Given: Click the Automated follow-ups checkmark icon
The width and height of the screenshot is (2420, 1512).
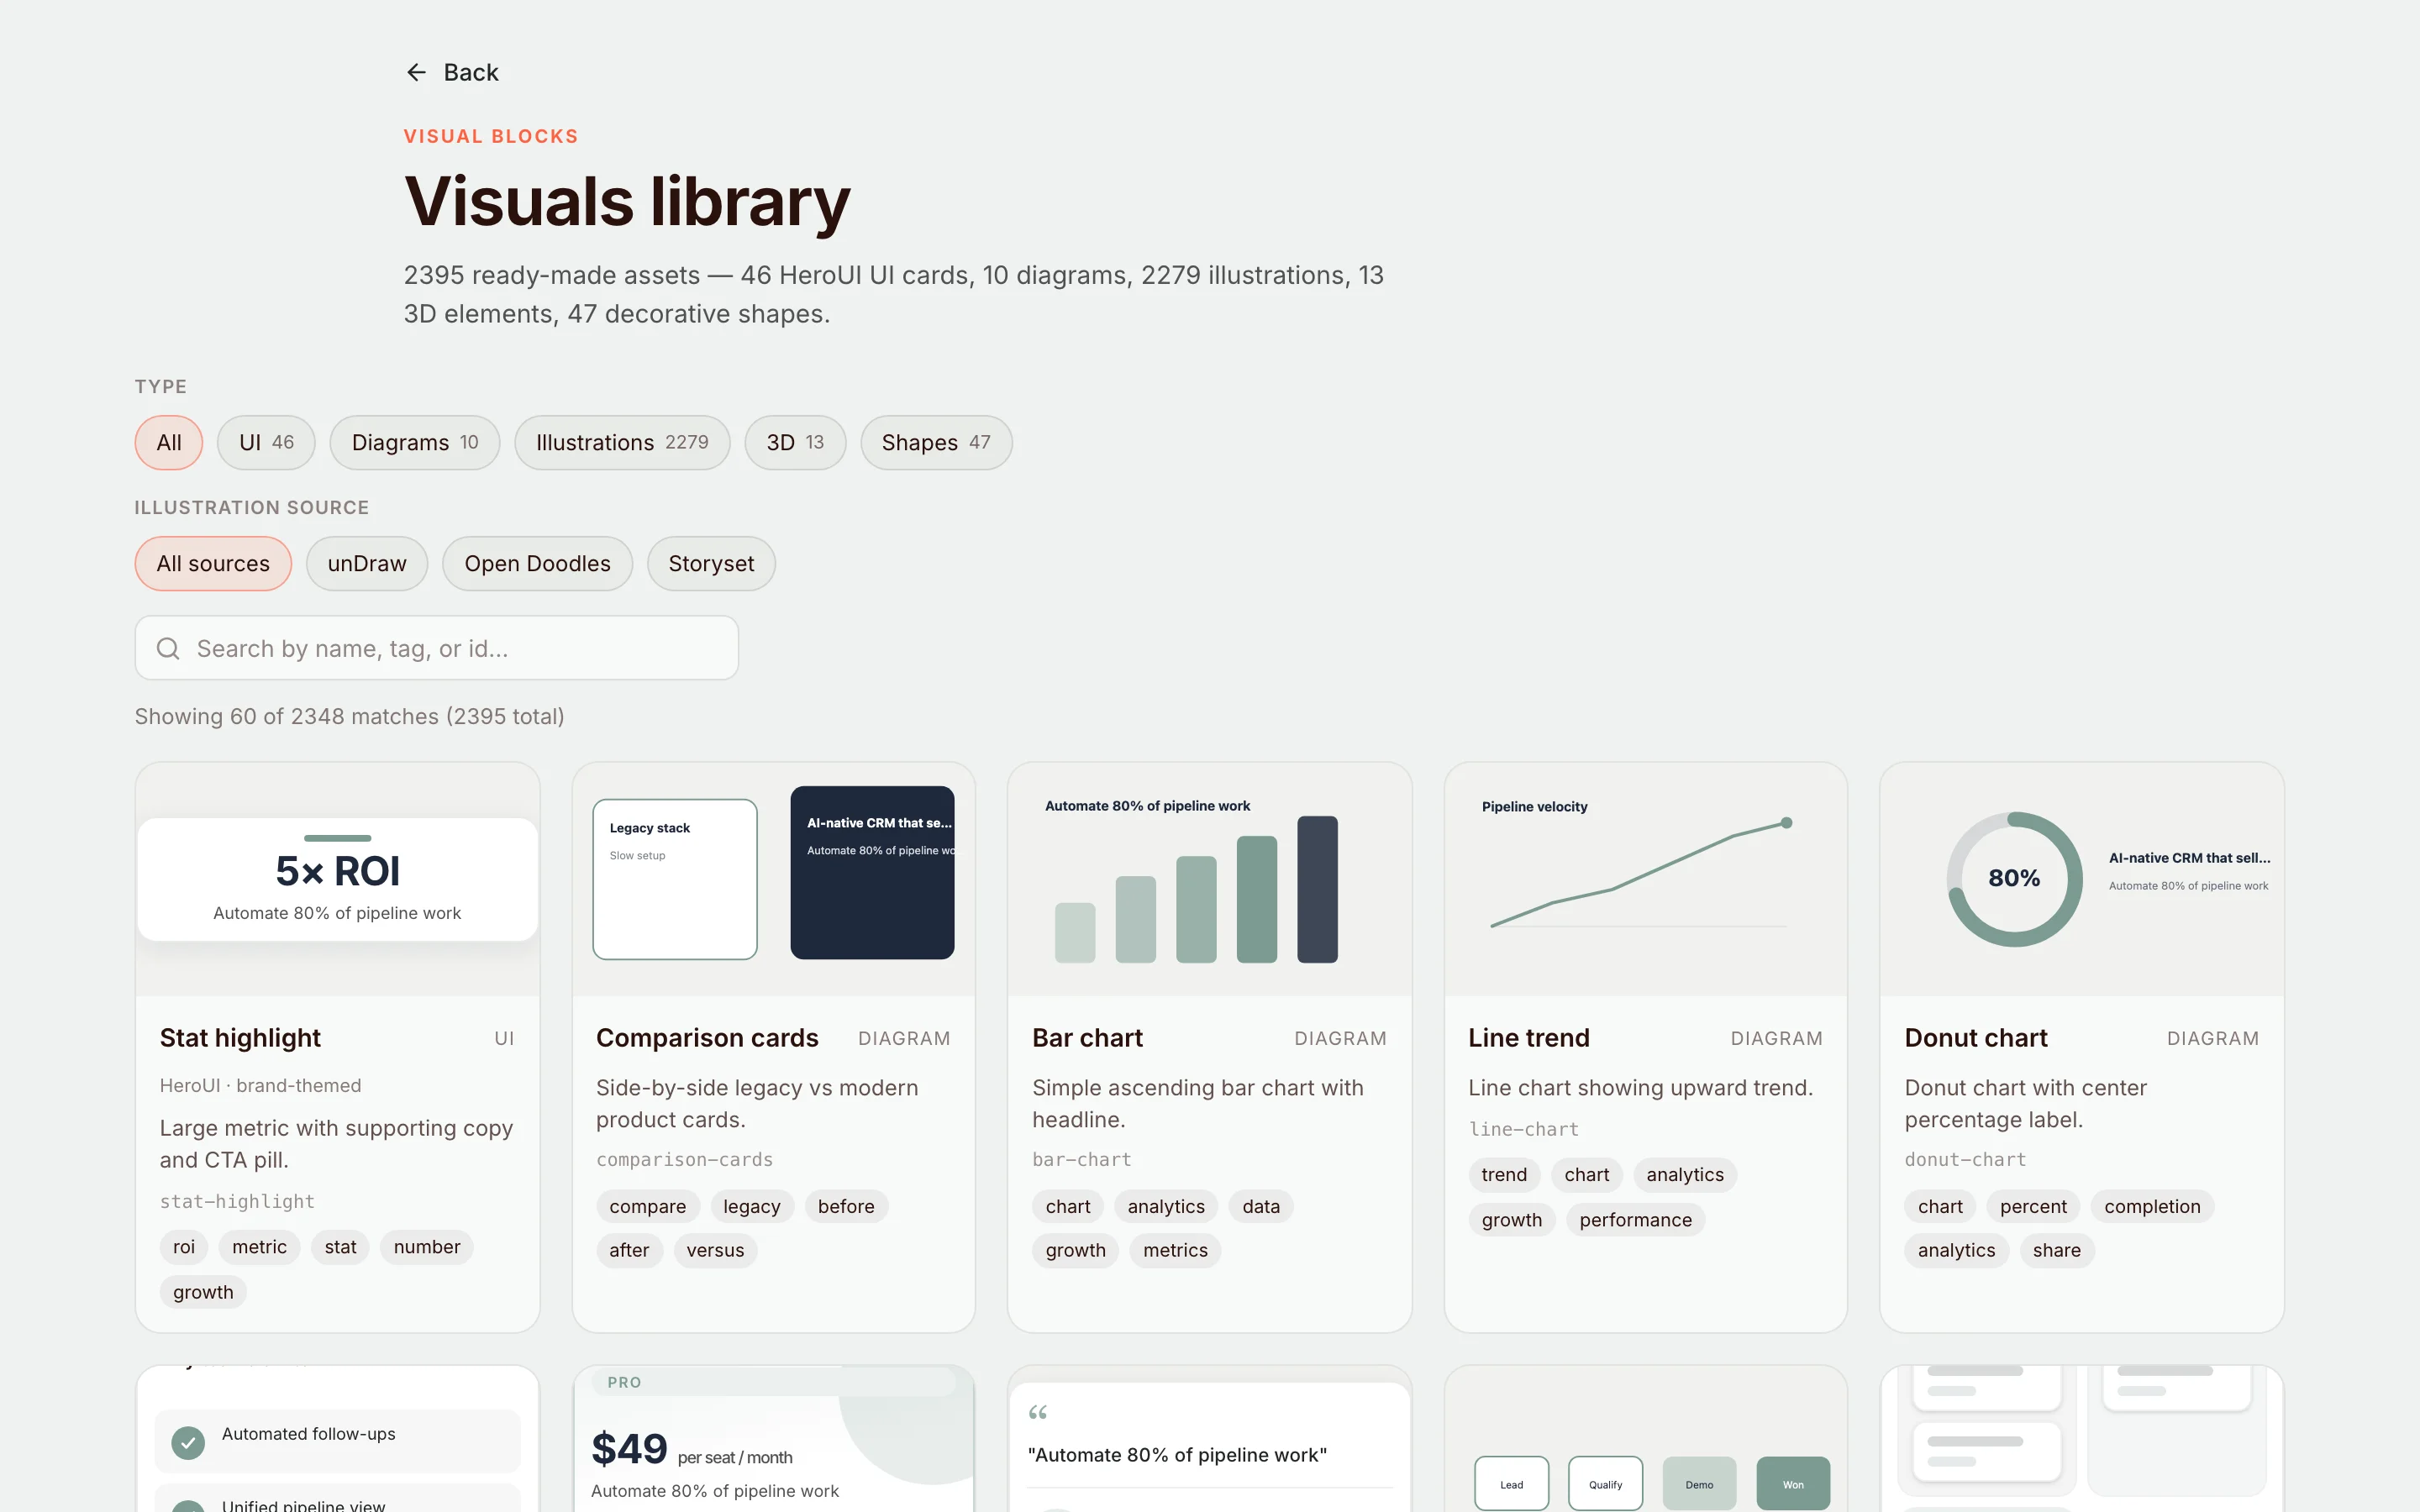Looking at the screenshot, I should (x=188, y=1442).
